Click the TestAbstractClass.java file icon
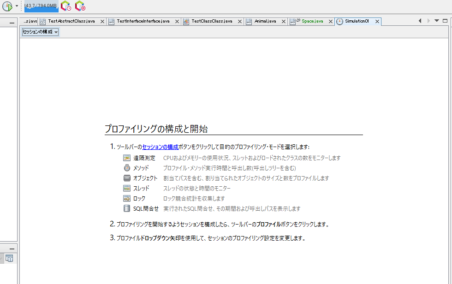The image size is (452, 284). (42, 22)
